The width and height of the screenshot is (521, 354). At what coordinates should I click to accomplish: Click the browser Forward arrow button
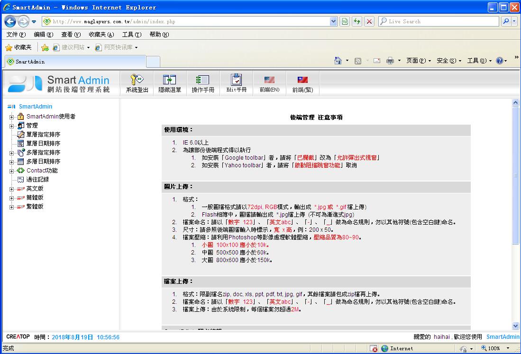click(x=23, y=22)
